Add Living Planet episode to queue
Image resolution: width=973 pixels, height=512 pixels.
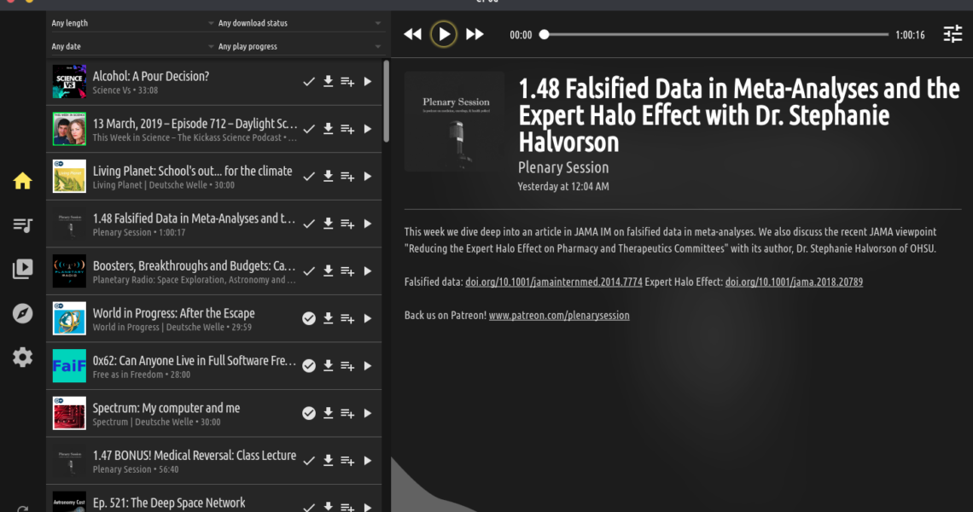click(347, 177)
